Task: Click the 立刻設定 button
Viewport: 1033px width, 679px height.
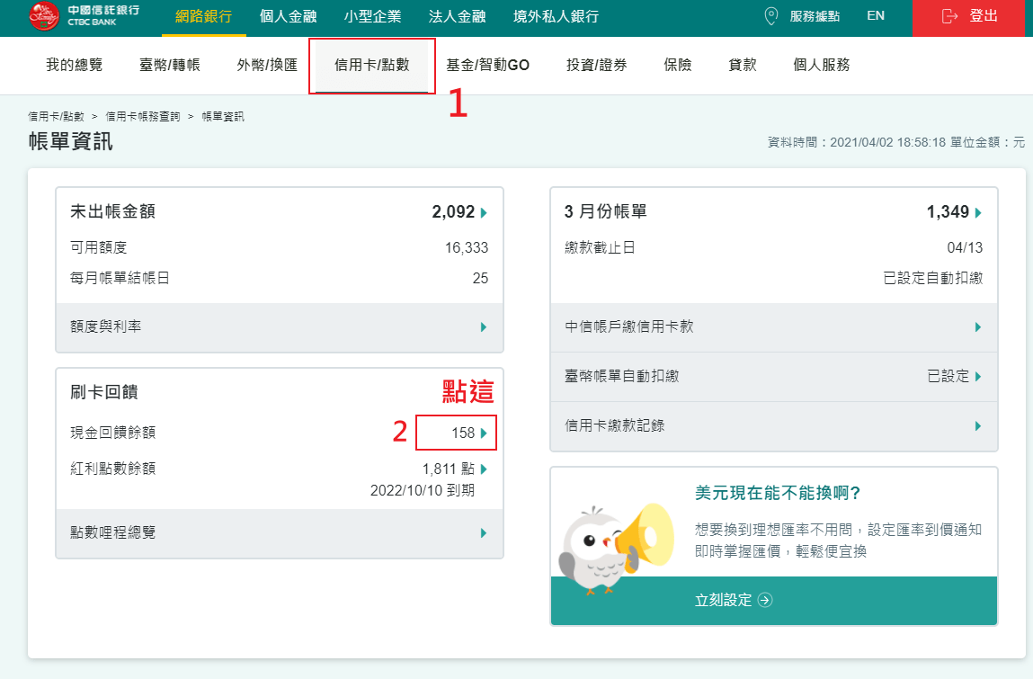Action: 773,601
